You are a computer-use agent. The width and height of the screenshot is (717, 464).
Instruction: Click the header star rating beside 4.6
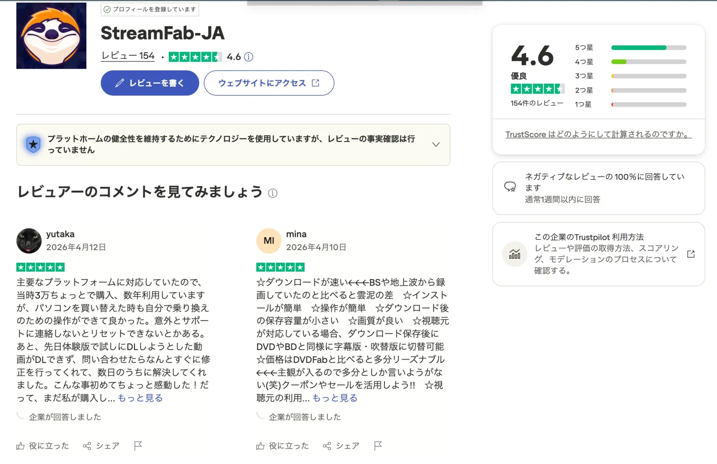click(195, 57)
